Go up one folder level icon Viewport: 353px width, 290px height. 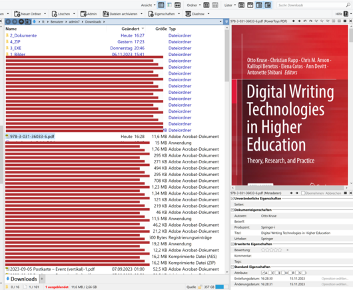coord(21,21)
